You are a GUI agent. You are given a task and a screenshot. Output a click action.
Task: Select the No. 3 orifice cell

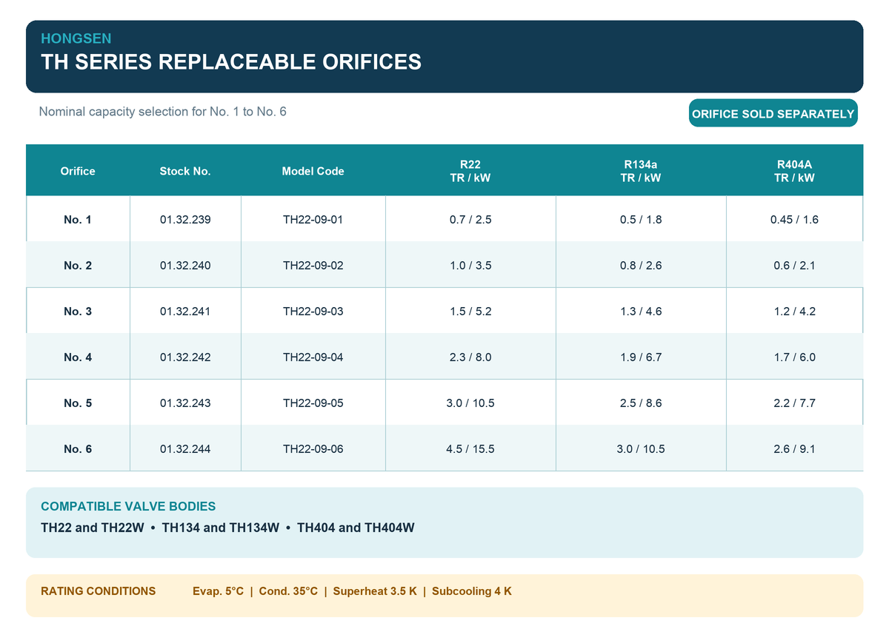click(78, 312)
